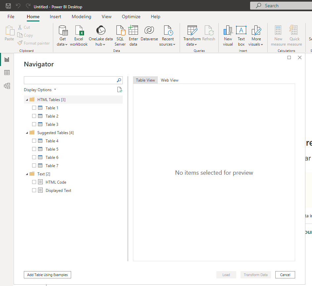Check the Table 3 checkbox
Screen dimensions: 312x286
[x=34, y=124]
